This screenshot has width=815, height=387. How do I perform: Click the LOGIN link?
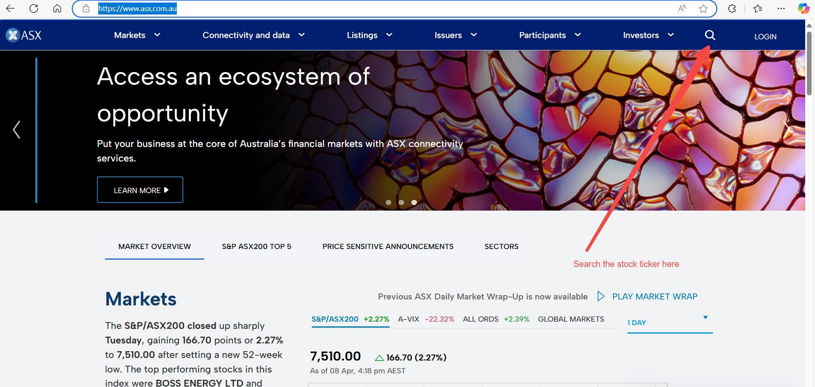pyautogui.click(x=765, y=37)
